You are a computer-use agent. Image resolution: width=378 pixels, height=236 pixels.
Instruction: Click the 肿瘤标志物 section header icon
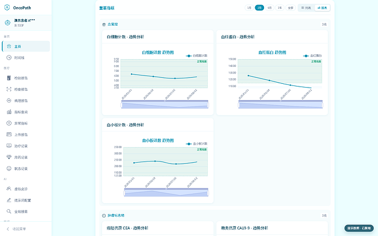pos(104,216)
